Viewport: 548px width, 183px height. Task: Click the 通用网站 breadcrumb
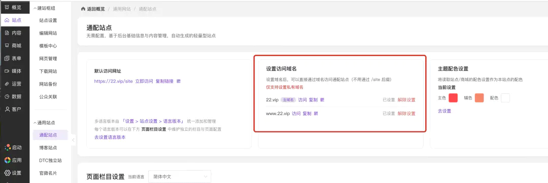click(122, 9)
